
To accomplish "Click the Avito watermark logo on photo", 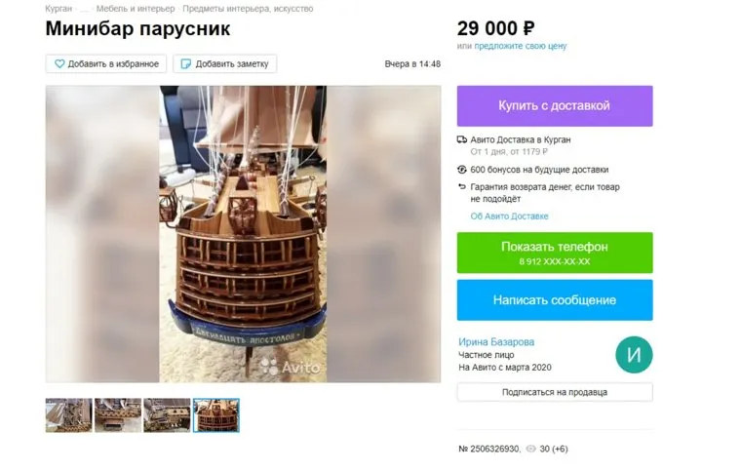I will pos(291,367).
